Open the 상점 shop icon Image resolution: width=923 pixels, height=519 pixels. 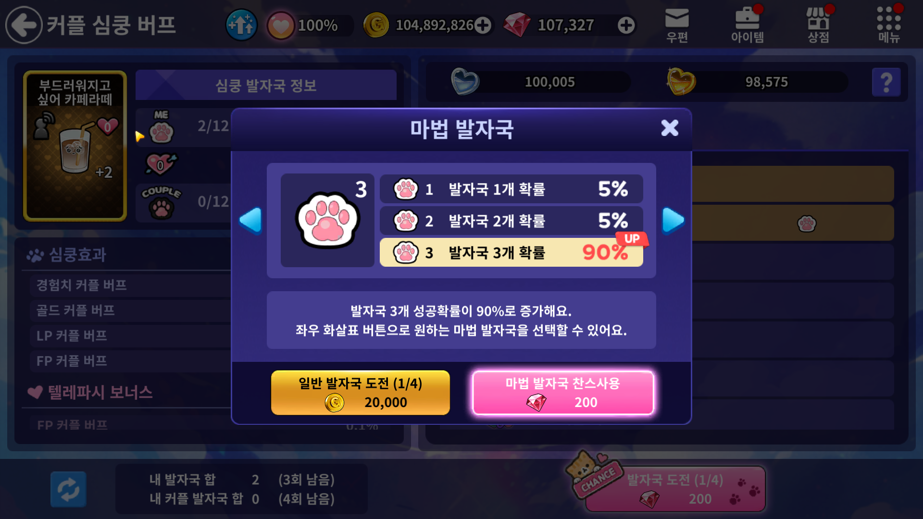(x=818, y=25)
